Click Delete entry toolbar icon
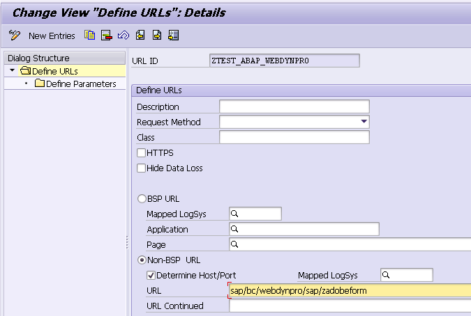 (x=106, y=35)
